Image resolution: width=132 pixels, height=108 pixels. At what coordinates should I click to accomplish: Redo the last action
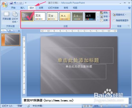click(21, 3)
